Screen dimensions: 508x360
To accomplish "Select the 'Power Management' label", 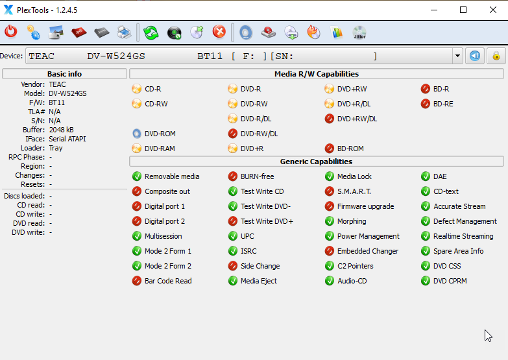I will (369, 236).
